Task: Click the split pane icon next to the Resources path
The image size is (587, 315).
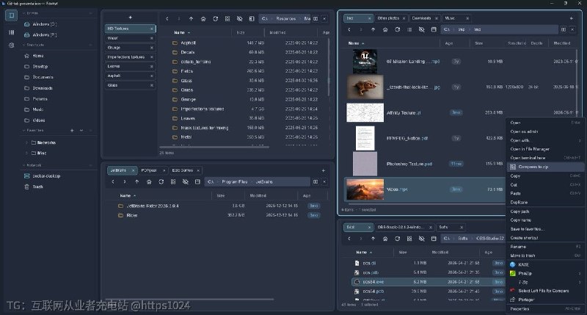Action: tap(316, 19)
